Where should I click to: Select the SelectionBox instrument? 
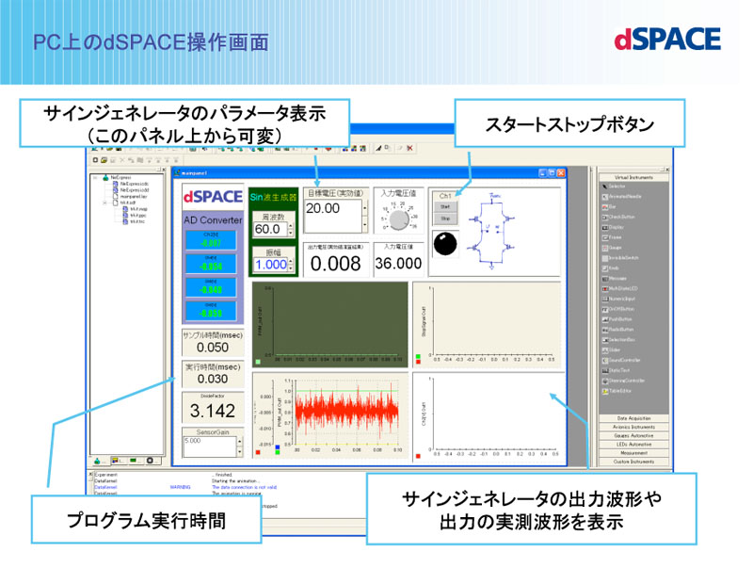click(619, 340)
